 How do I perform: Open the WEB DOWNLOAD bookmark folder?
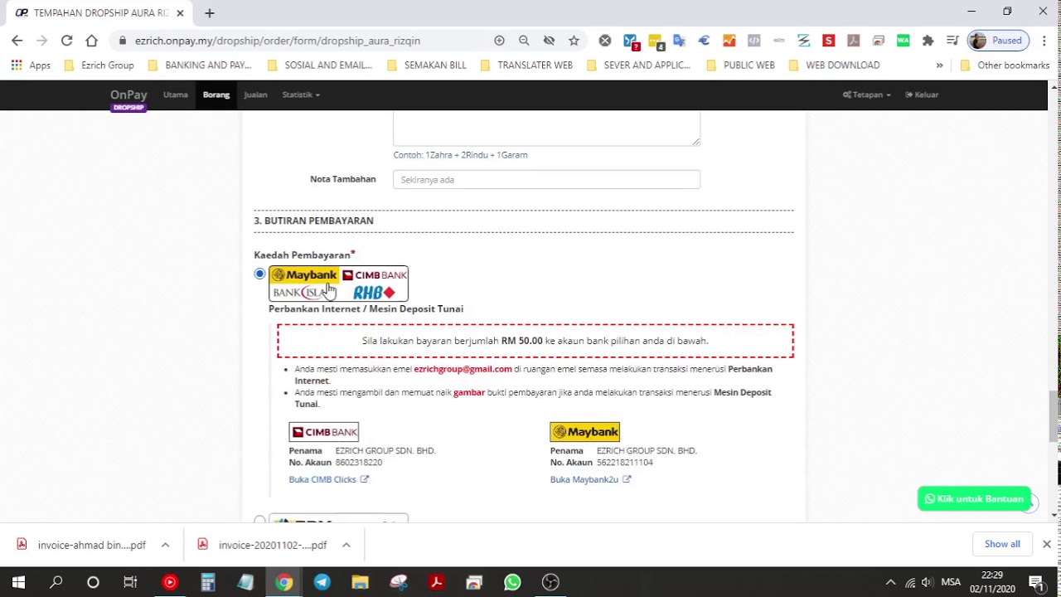point(834,65)
